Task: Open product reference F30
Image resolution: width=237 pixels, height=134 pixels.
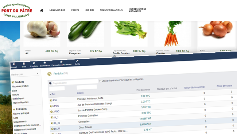Action: pyautogui.click(x=55, y=100)
